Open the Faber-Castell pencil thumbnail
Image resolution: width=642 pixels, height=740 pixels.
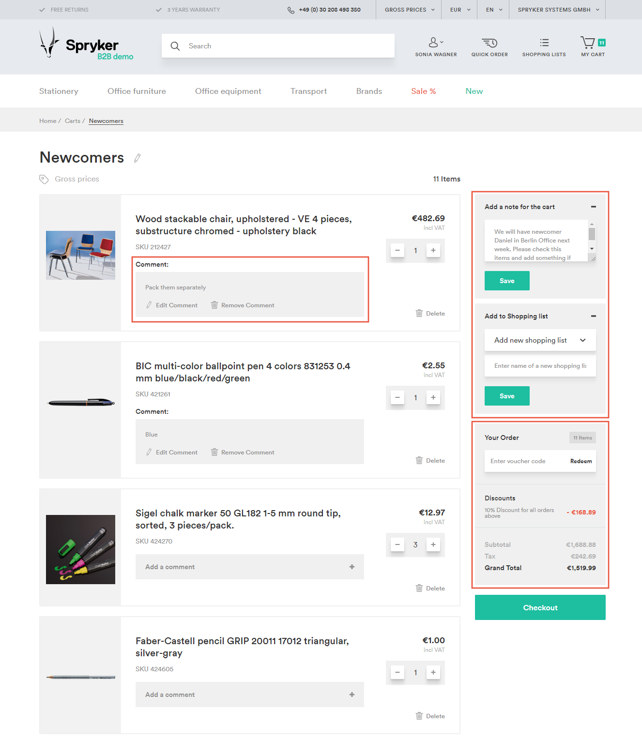(x=80, y=677)
